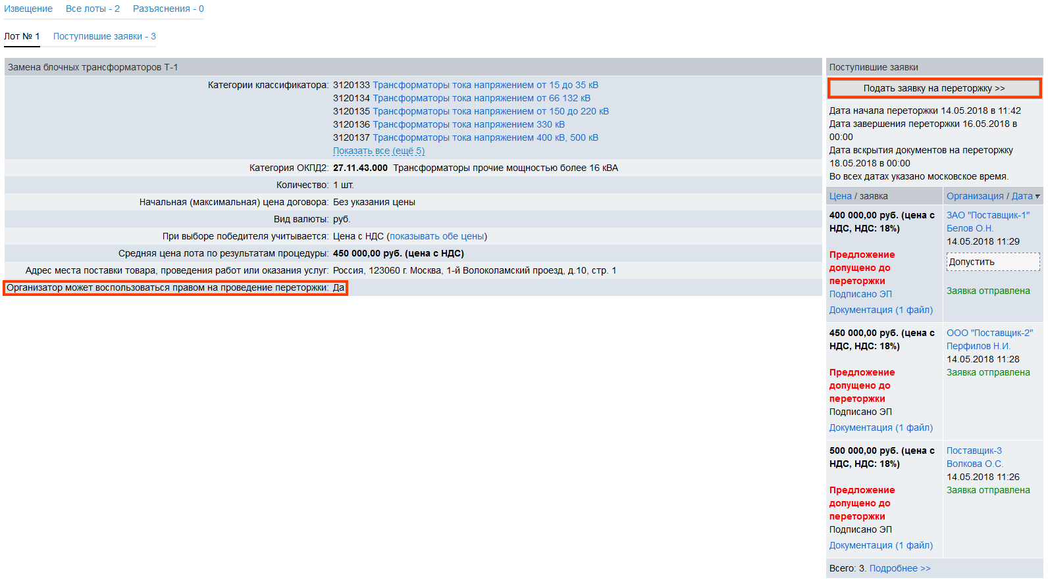The image size is (1048, 582).
Task: Sort by Цена column header
Action: coord(840,196)
